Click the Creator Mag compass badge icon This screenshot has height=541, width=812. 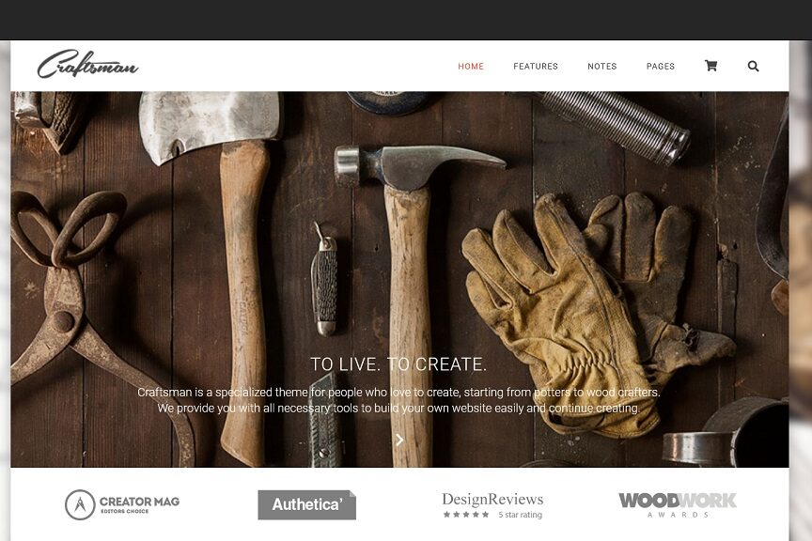coord(80,504)
